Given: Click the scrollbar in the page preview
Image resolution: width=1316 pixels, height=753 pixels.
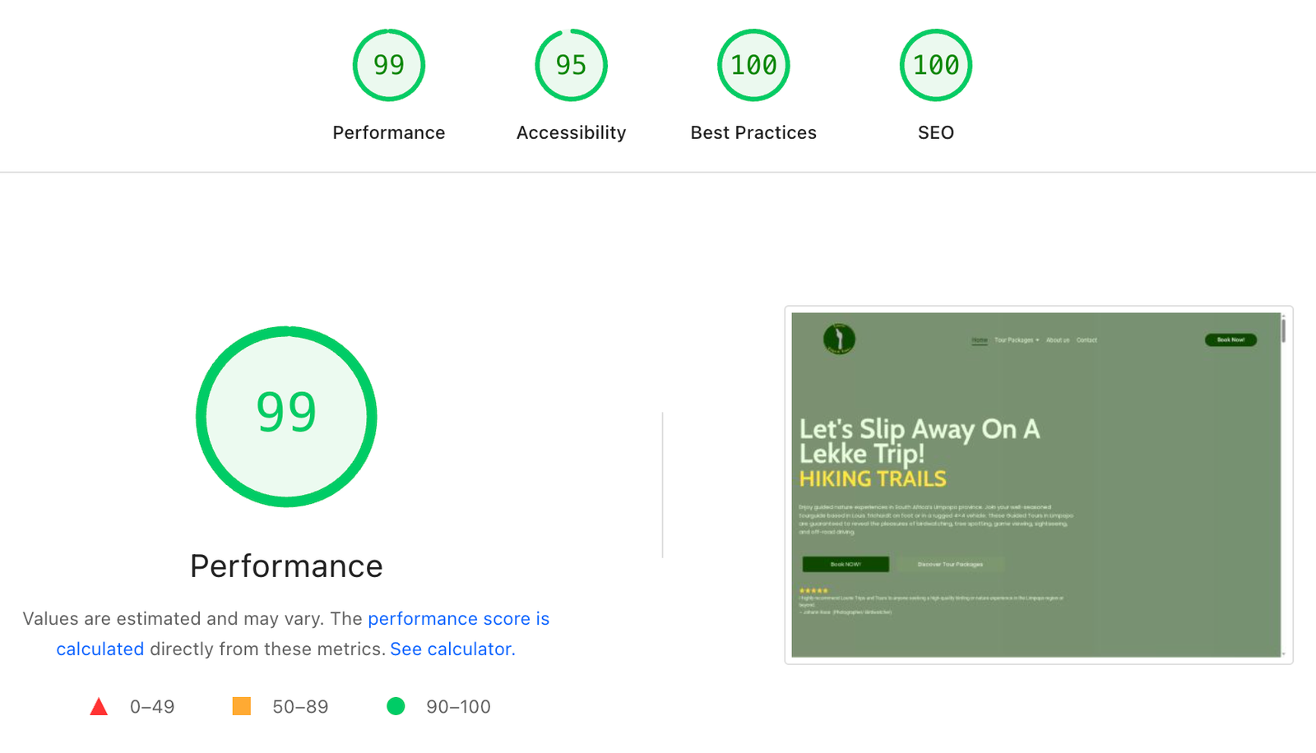Looking at the screenshot, I should (x=1283, y=330).
